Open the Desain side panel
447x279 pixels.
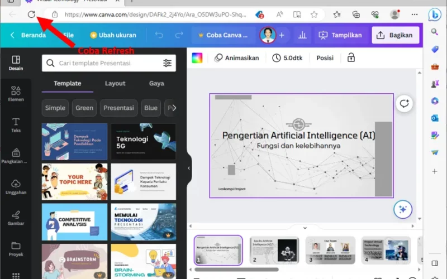tap(16, 63)
